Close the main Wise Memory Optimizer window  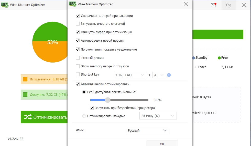point(244,5)
